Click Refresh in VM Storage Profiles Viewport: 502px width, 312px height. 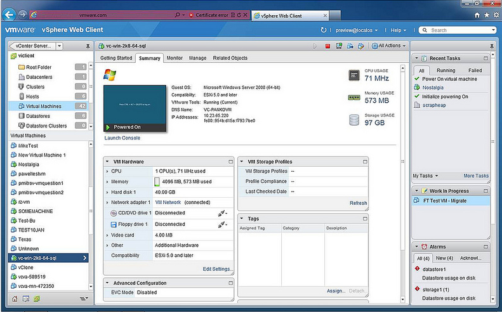coord(358,203)
